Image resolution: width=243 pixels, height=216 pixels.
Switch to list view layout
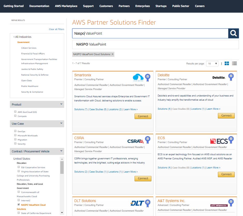234,63
